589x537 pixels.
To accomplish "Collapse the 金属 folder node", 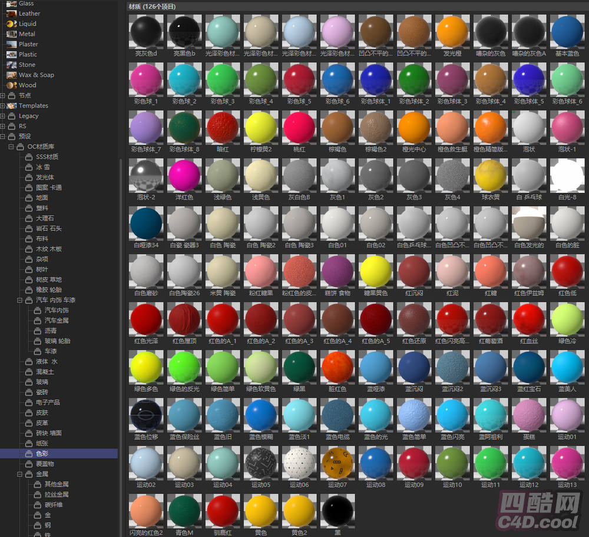I will click(19, 474).
